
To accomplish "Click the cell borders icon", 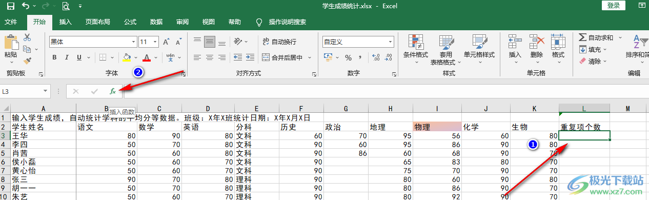I will point(103,57).
